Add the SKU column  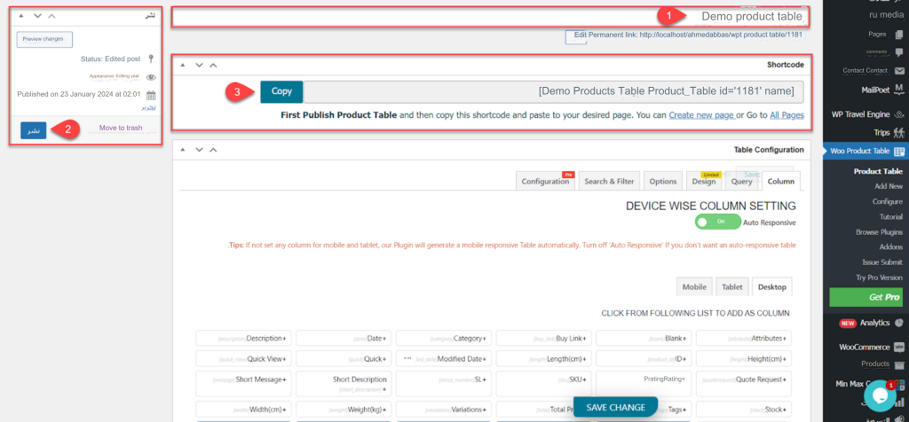tap(544, 383)
